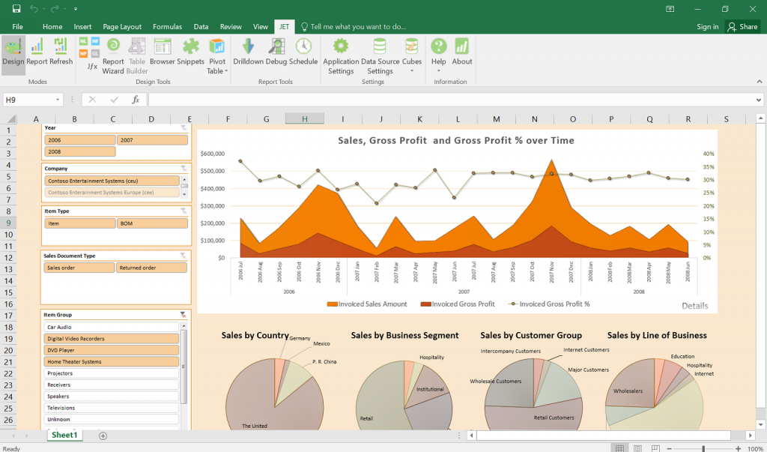Toggle the 2006 year slicer button
Screen dimensions: 767x452
coord(79,140)
